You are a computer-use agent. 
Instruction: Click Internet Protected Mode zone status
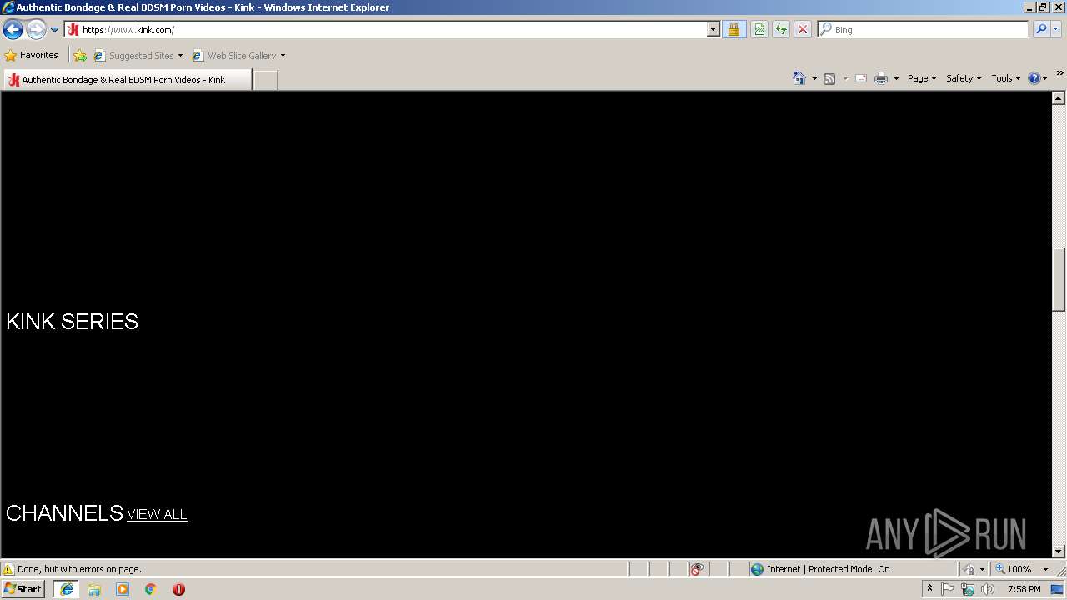tap(820, 570)
